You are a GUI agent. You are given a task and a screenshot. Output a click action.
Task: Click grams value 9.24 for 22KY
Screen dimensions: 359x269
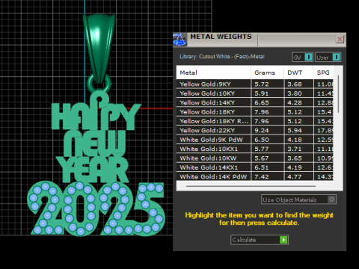262,131
